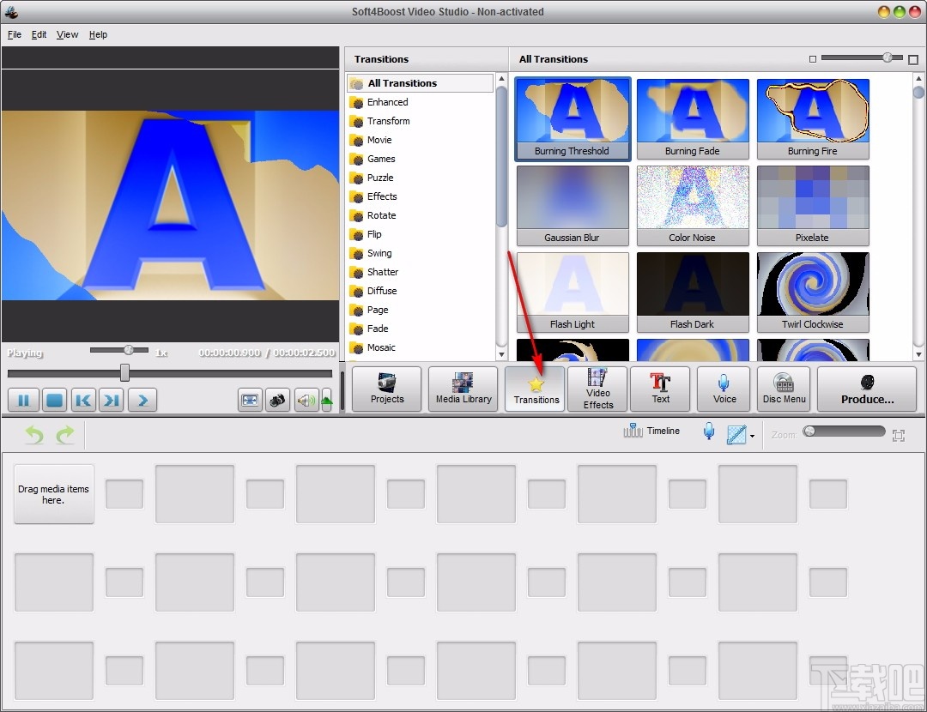Viewport: 927px width, 712px height.
Task: Mute the preview audio with the speaker icon
Action: [306, 400]
